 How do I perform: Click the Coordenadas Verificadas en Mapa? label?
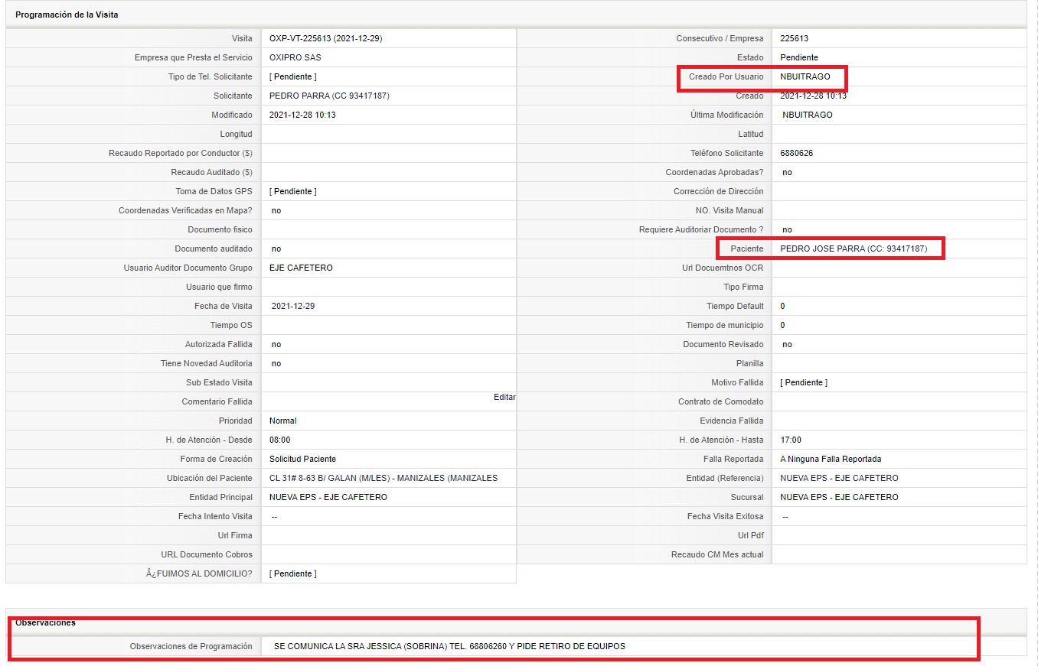click(x=185, y=210)
